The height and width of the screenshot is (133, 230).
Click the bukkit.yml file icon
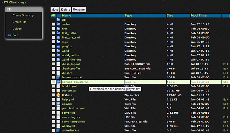pyautogui.click(x=58, y=86)
